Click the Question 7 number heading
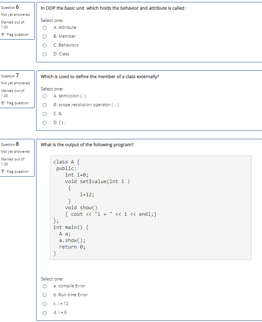This screenshot has width=262, height=322. click(x=10, y=75)
